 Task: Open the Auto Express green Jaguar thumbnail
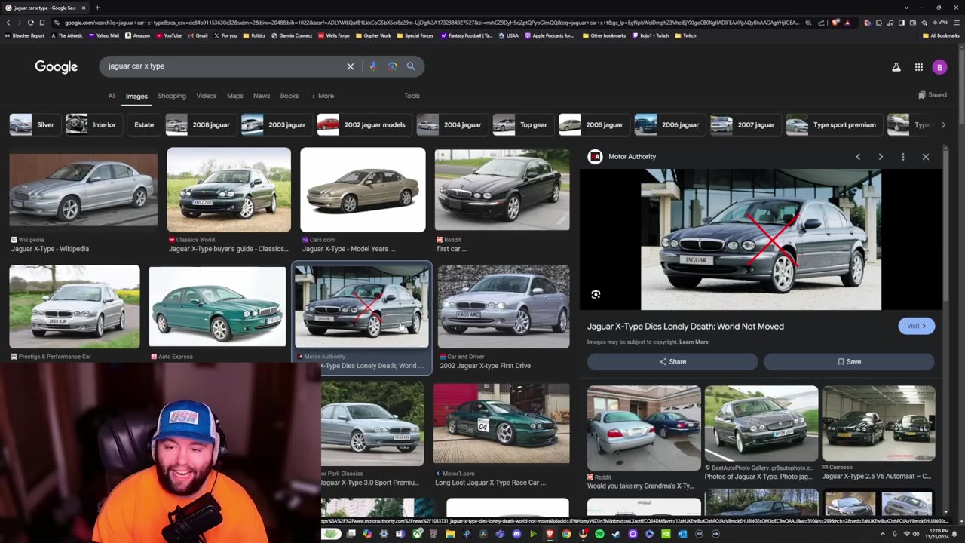217,307
